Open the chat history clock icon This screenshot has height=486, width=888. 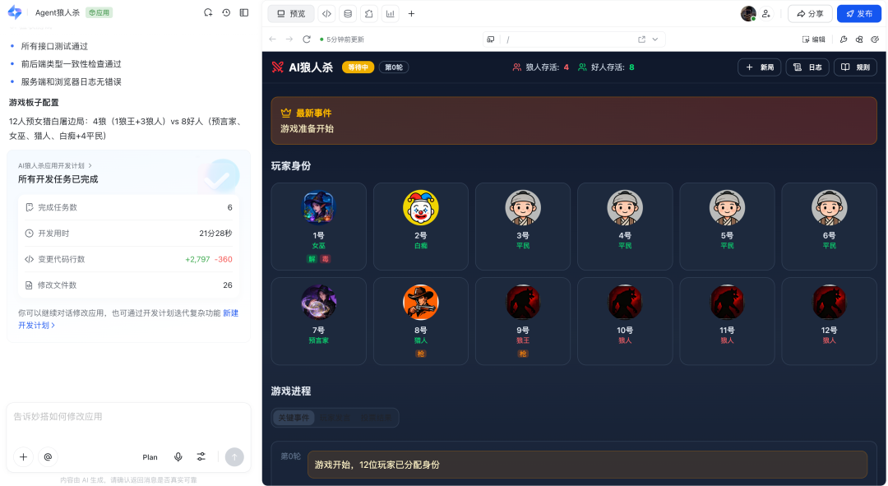click(226, 12)
